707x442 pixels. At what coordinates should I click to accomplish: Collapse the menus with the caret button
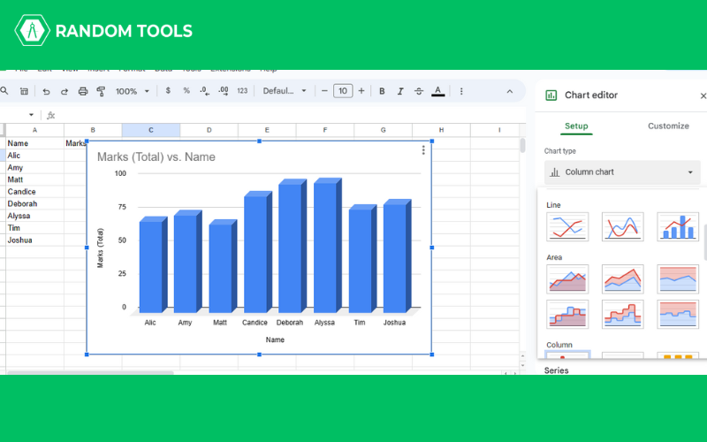(510, 91)
